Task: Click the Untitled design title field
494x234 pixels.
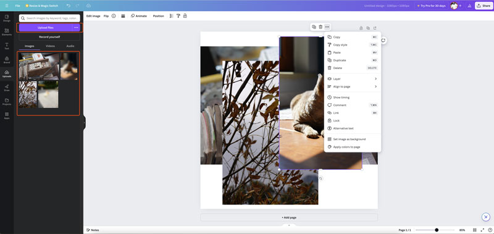Action: coord(387,6)
